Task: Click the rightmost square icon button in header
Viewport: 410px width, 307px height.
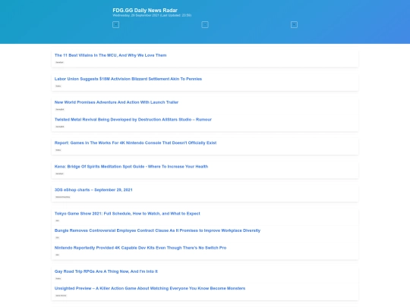Action: coord(294,24)
